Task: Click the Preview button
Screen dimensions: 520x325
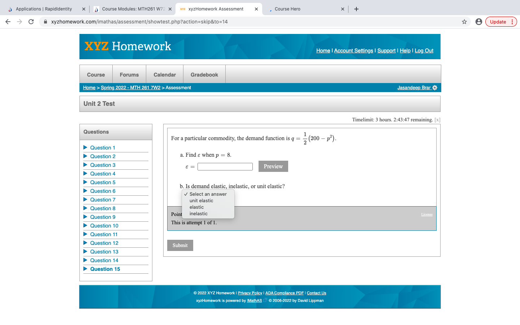Action: pyautogui.click(x=273, y=166)
